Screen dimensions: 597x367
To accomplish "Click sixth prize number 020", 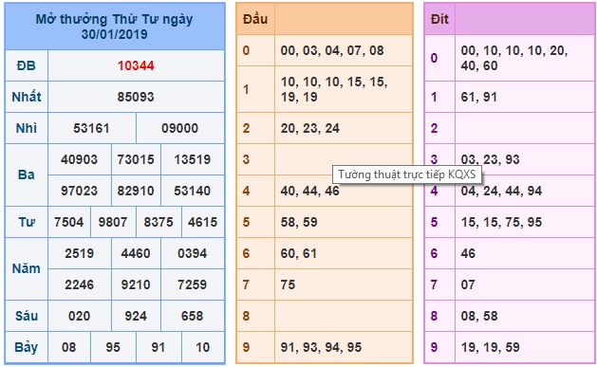I will click(79, 316).
